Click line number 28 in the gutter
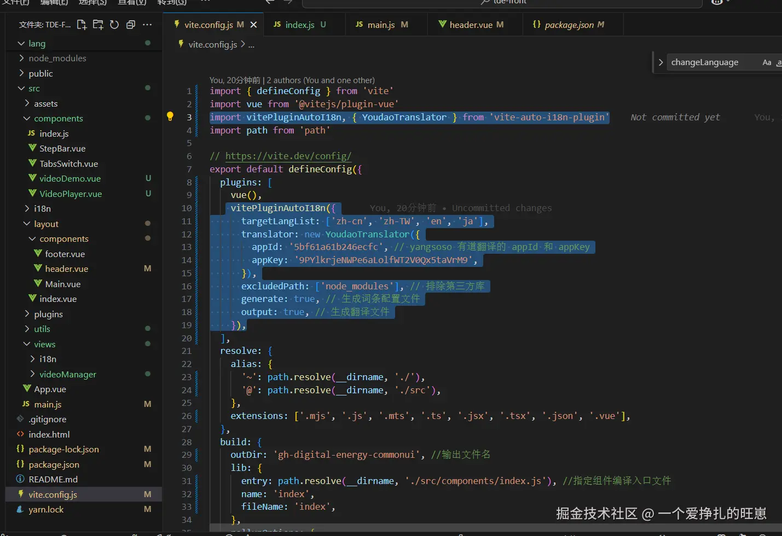Viewport: 782px width, 536px height. click(187, 442)
